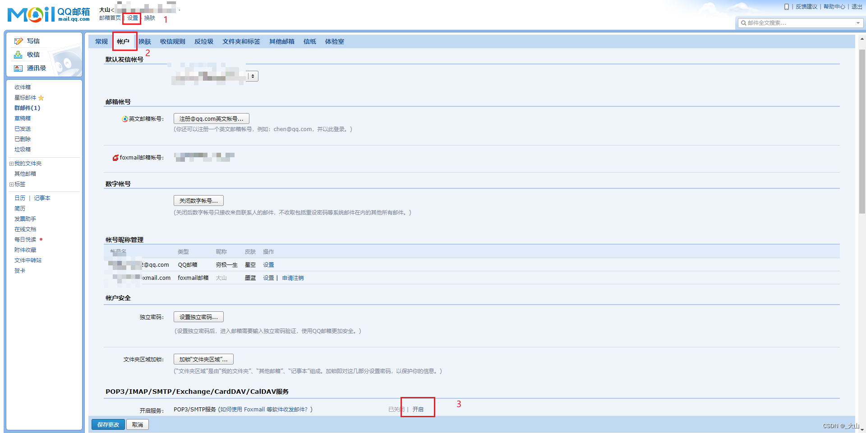
Task: Click the contact card icon beside 通讯录
Action: click(18, 68)
